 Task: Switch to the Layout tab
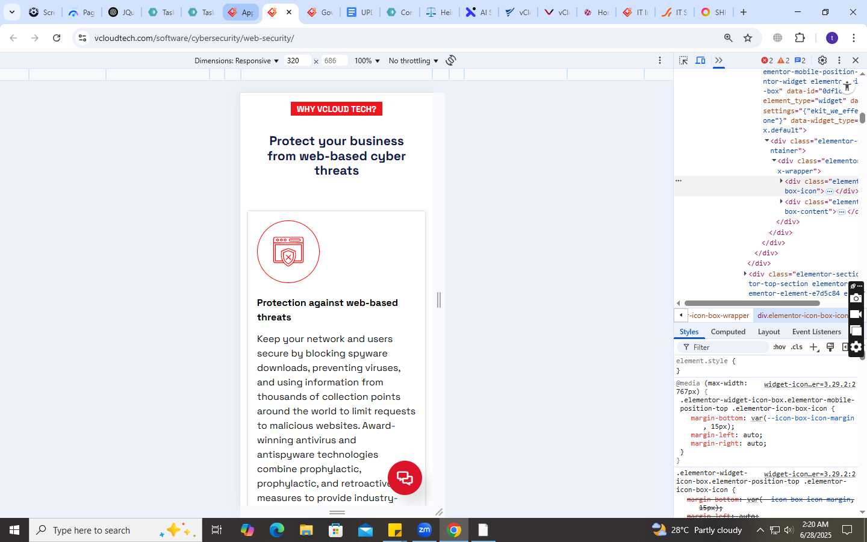point(769,332)
